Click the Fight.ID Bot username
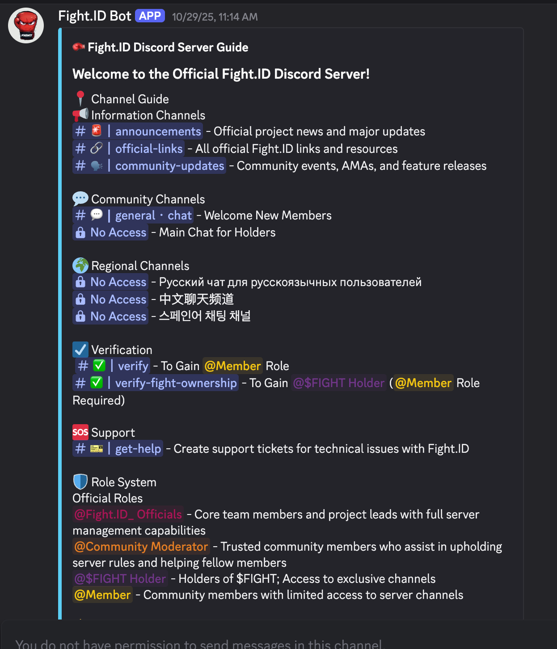 94,16
